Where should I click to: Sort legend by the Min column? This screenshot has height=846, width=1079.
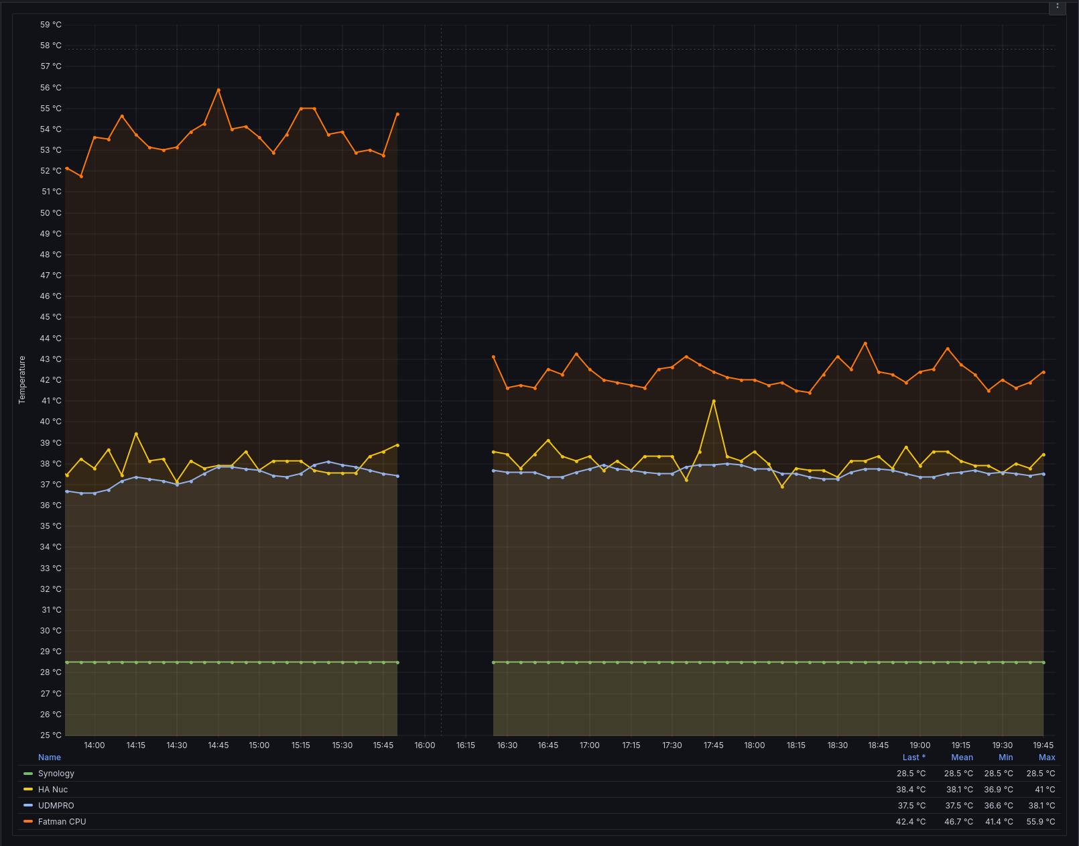coord(1005,758)
